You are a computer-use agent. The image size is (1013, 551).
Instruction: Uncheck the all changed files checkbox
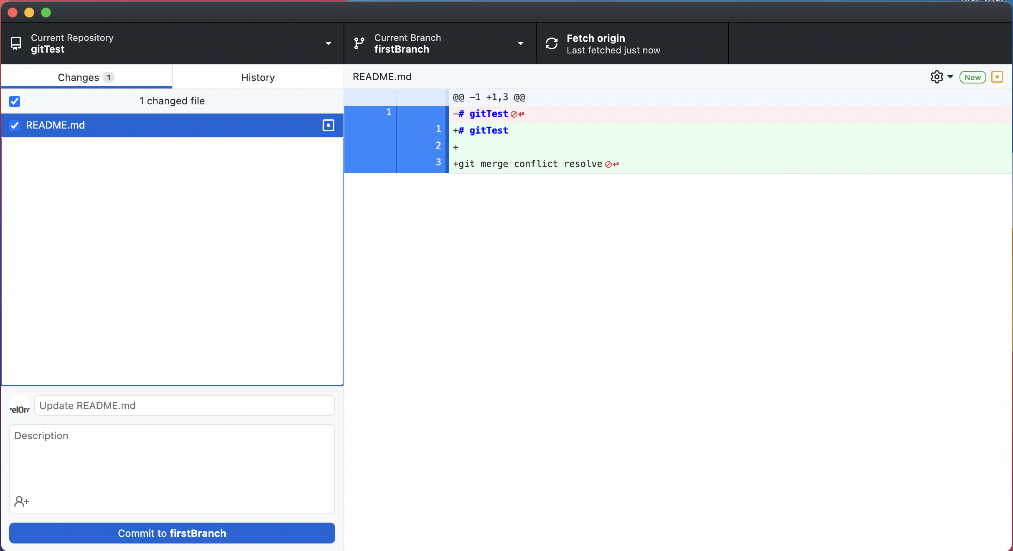tap(15, 101)
